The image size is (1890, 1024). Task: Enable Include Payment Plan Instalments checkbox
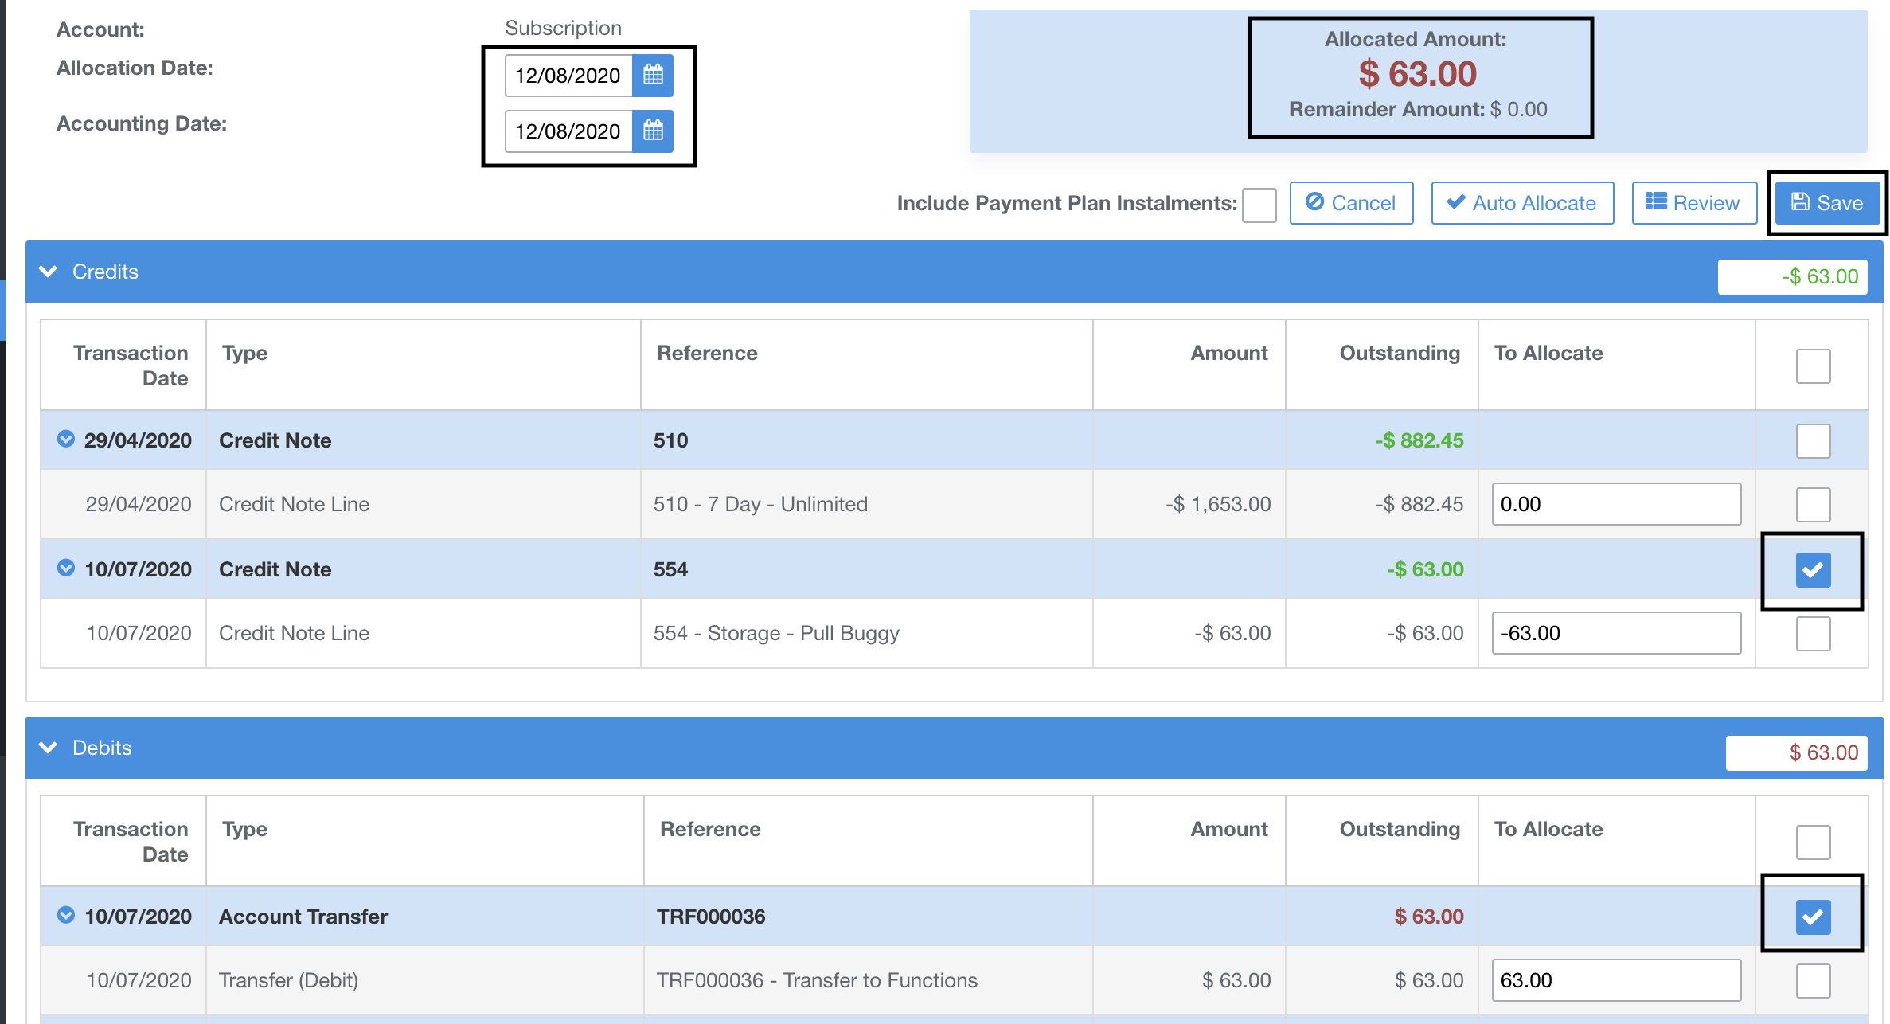1259,205
